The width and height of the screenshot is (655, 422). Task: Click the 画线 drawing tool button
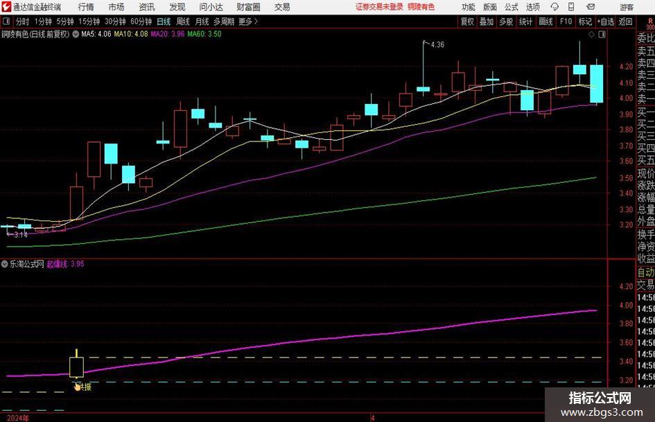[545, 21]
